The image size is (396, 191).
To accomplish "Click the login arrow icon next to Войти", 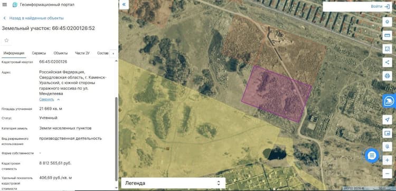I will pyautogui.click(x=387, y=6).
